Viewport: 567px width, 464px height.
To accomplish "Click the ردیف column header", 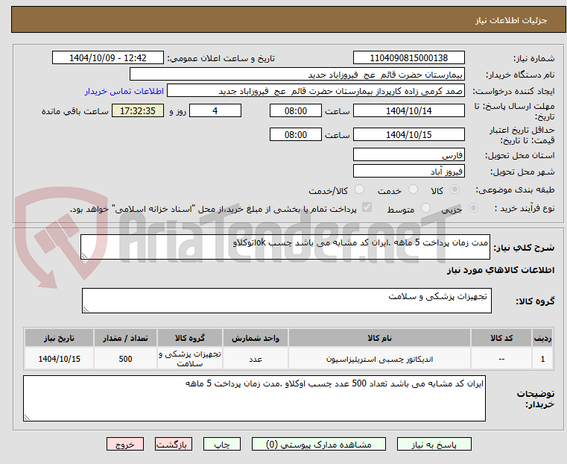I will (x=542, y=338).
